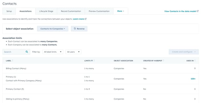Image resolution: width=201 pixels, height=103 pixels.
Task: Select Primary (1) label
Action: (x=11, y=77)
